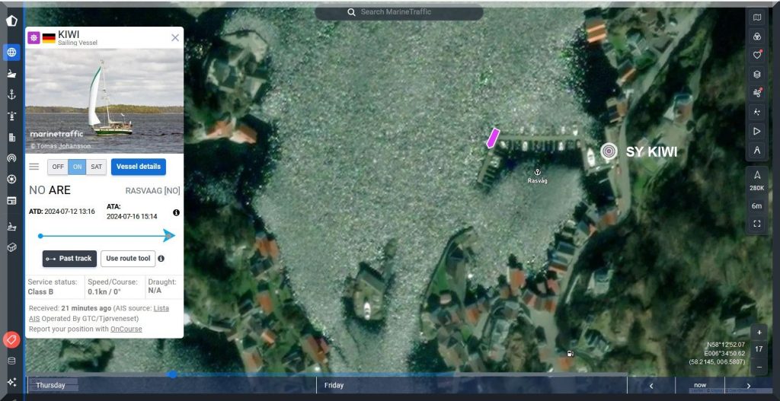Go to next timeline period arrow

pos(749,386)
